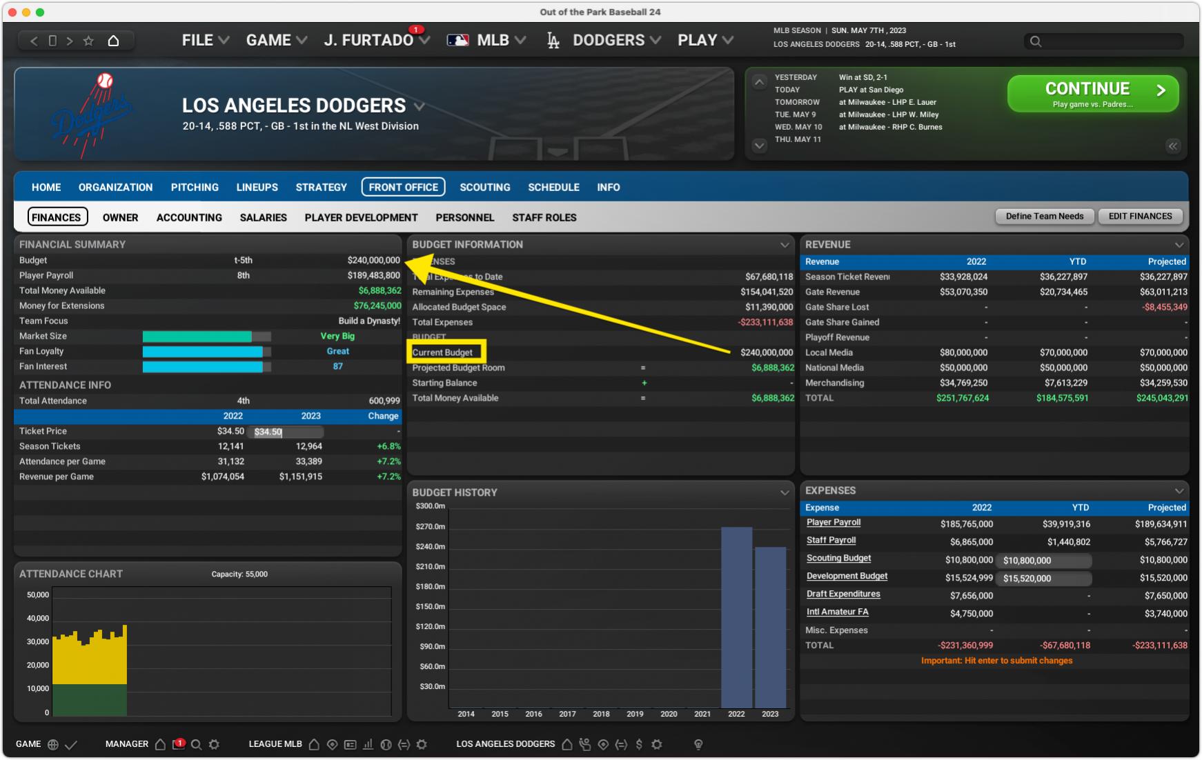Click the Scouting Budget YTD field
This screenshot has width=1202, height=760.
point(1045,561)
